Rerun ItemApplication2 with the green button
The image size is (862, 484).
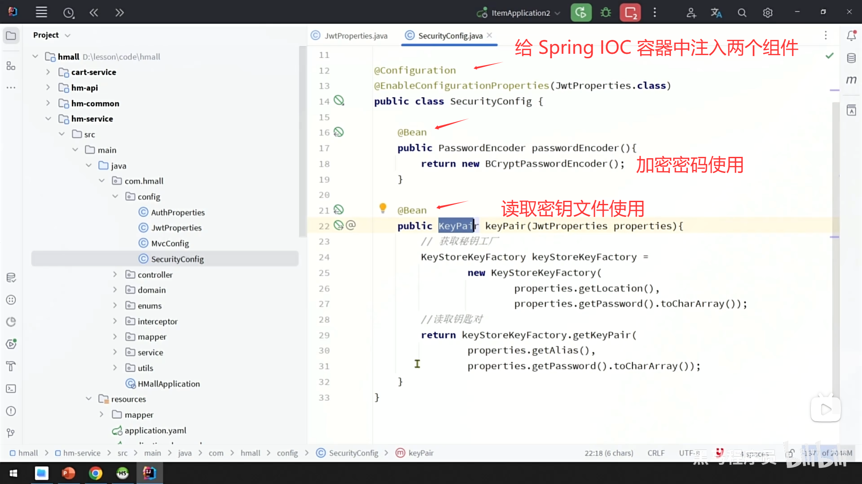[581, 13]
